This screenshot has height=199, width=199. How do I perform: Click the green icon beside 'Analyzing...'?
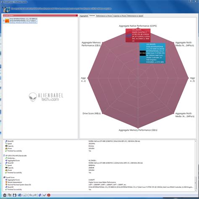click(6, 158)
